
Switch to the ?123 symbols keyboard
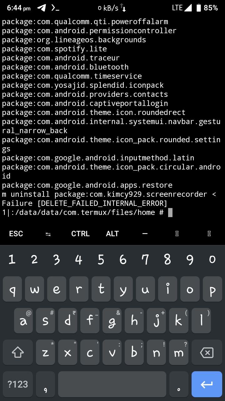click(x=18, y=384)
